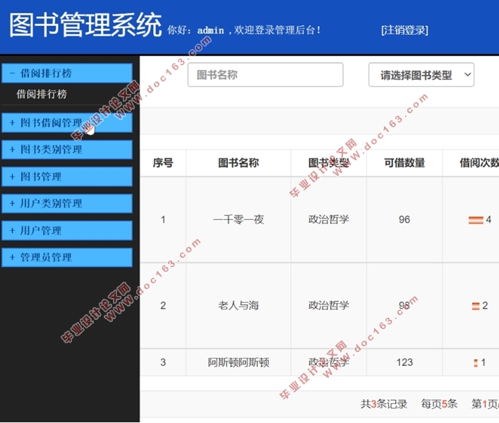Click row number 3 in the table
Screen dimensions: 499x423
tap(163, 362)
